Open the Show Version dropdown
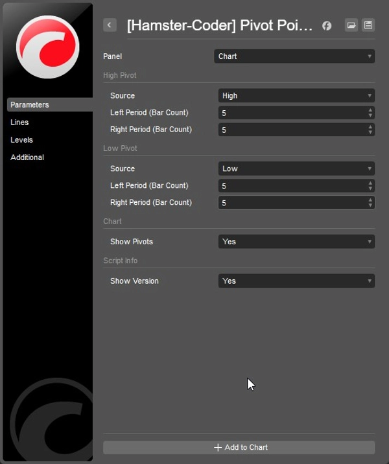 (x=296, y=281)
